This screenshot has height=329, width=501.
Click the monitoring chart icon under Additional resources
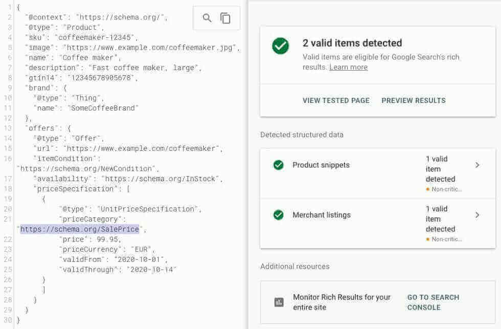[279, 302]
